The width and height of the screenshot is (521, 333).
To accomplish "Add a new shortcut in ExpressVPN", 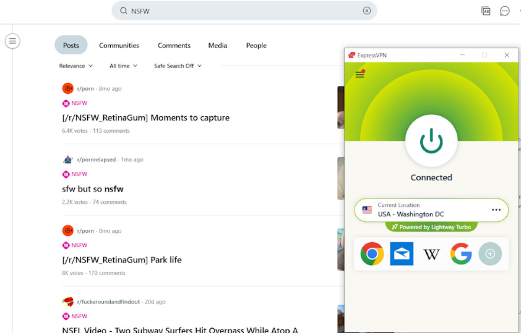I will tap(490, 254).
